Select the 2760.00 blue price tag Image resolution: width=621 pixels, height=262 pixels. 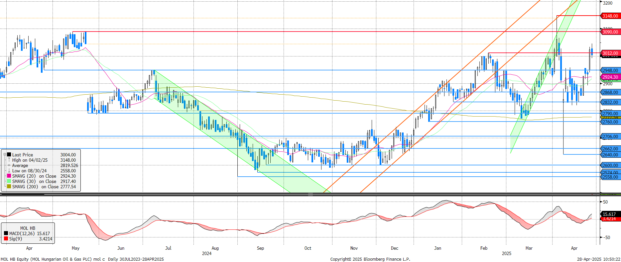610,122
